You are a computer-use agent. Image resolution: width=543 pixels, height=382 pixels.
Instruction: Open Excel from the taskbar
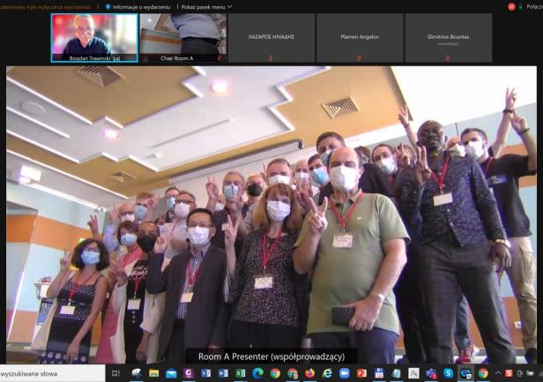(241, 374)
